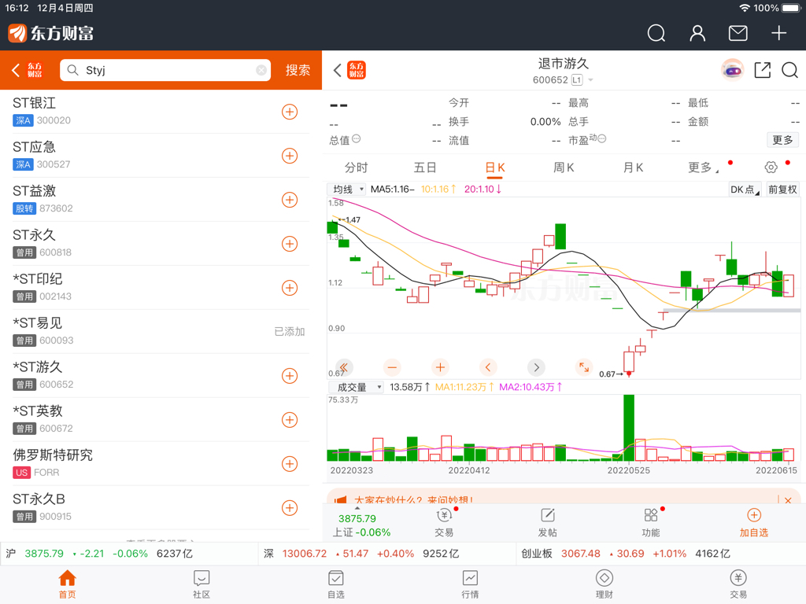Switch to 月K chart tab

click(633, 168)
